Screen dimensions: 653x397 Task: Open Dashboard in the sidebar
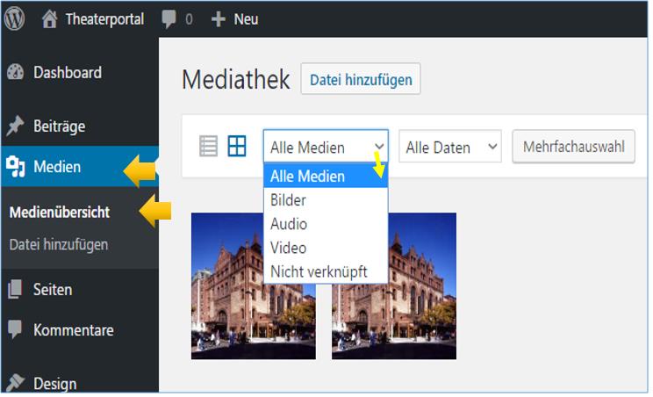67,73
